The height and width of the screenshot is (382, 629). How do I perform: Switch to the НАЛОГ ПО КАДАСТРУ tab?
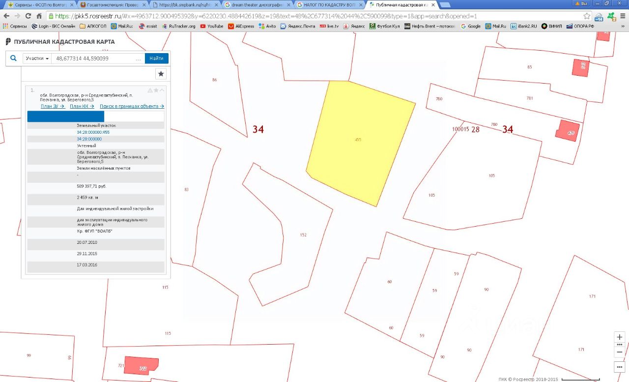(x=329, y=4)
